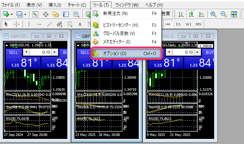The image size is (244, 144).
Task: Switch to candlestick chart icon
Action: 191,14
